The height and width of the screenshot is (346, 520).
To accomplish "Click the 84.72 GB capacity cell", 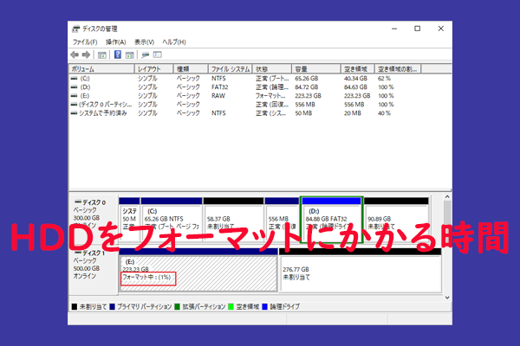I will (307, 87).
